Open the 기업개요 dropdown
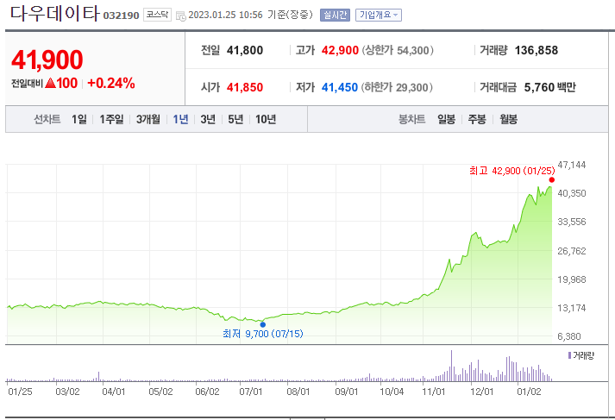 point(379,15)
